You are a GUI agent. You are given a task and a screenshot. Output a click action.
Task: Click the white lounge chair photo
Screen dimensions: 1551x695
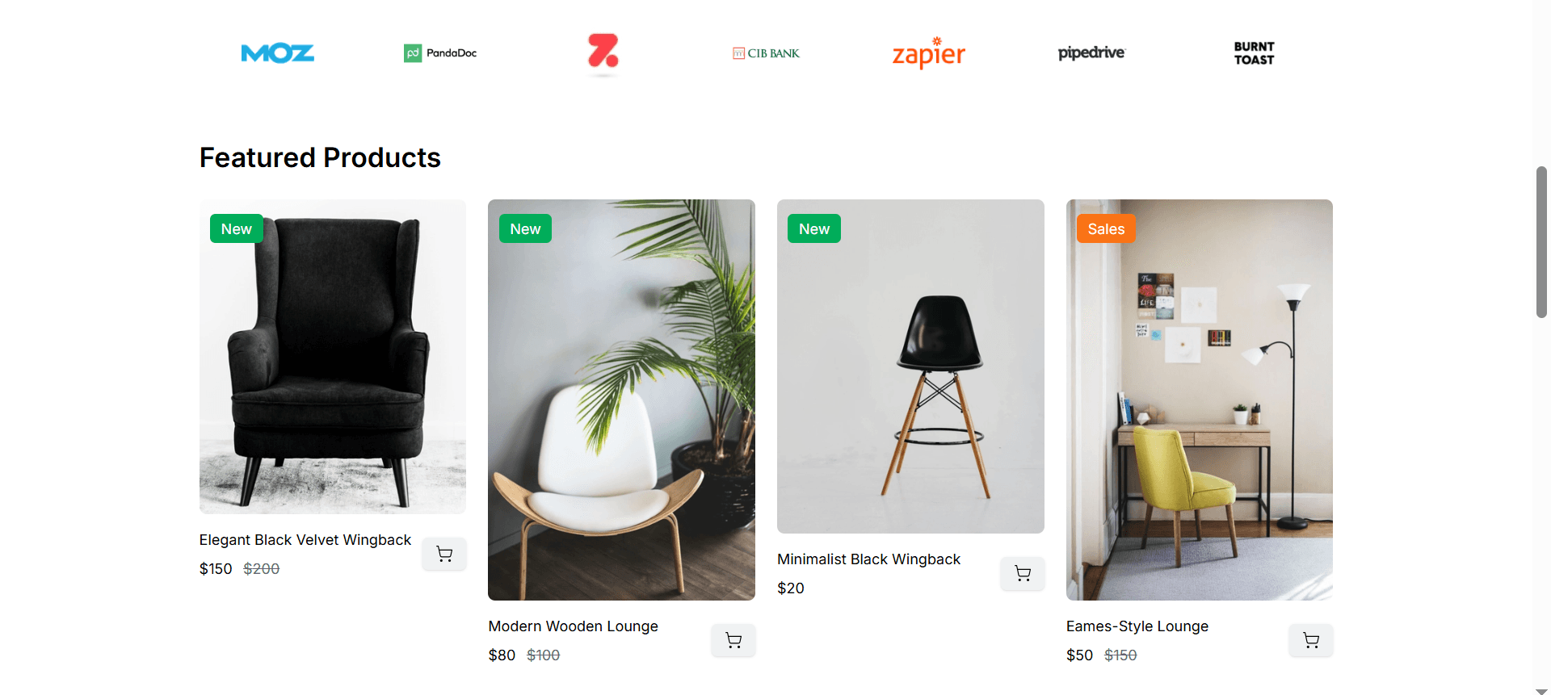(x=621, y=400)
